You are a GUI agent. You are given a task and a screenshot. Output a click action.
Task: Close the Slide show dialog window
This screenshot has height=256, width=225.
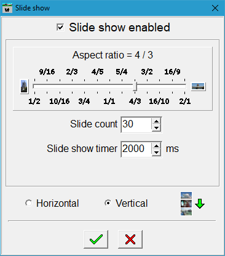coord(215,8)
